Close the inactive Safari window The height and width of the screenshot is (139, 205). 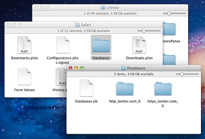click(9, 25)
